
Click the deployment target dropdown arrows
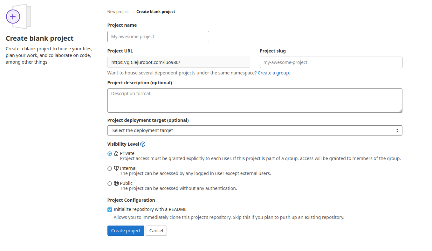[x=397, y=130]
